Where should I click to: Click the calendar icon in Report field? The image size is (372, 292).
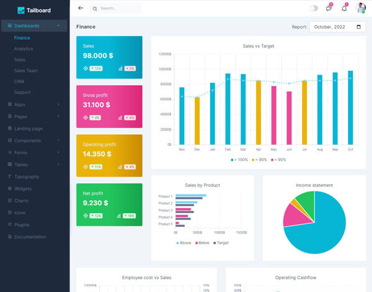coord(358,27)
